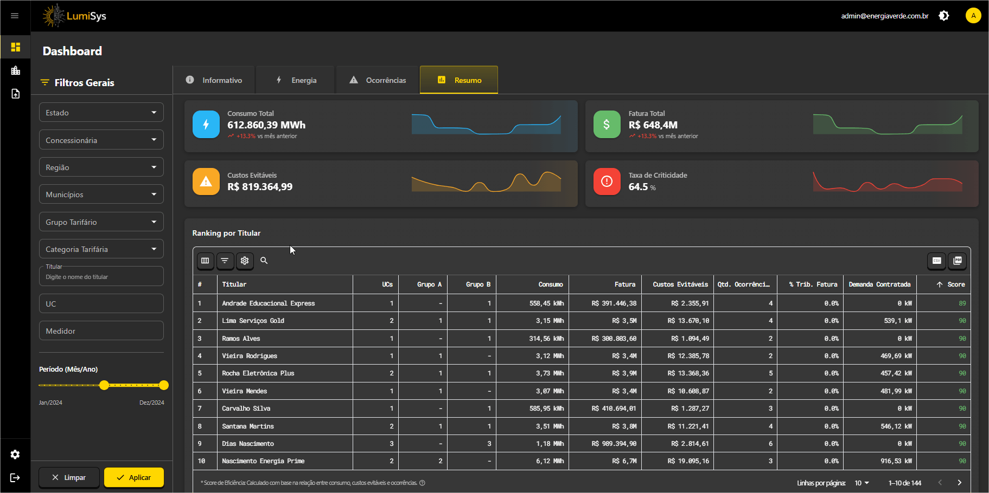Click the search icon in the table toolbar
The width and height of the screenshot is (989, 493).
pyautogui.click(x=264, y=261)
